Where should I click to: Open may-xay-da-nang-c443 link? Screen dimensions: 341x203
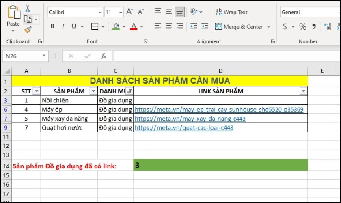tap(190, 119)
